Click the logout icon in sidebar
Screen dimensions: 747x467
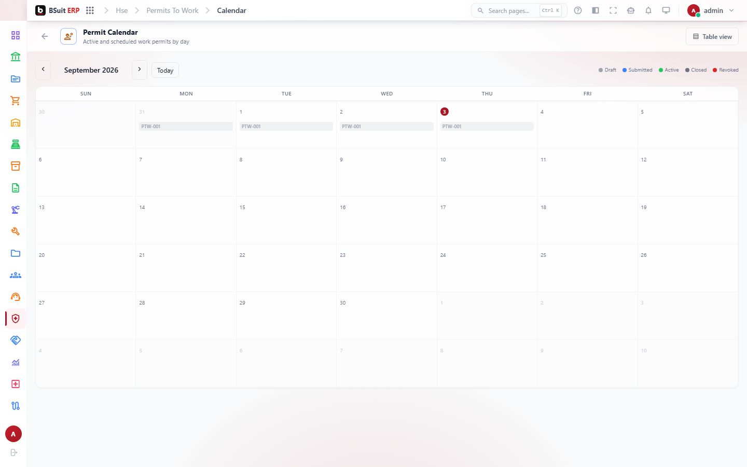click(x=14, y=452)
